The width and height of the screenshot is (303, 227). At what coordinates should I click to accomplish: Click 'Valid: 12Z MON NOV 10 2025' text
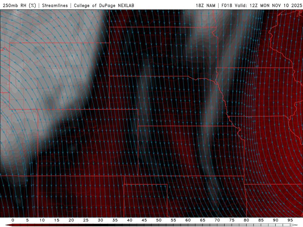point(268,5)
